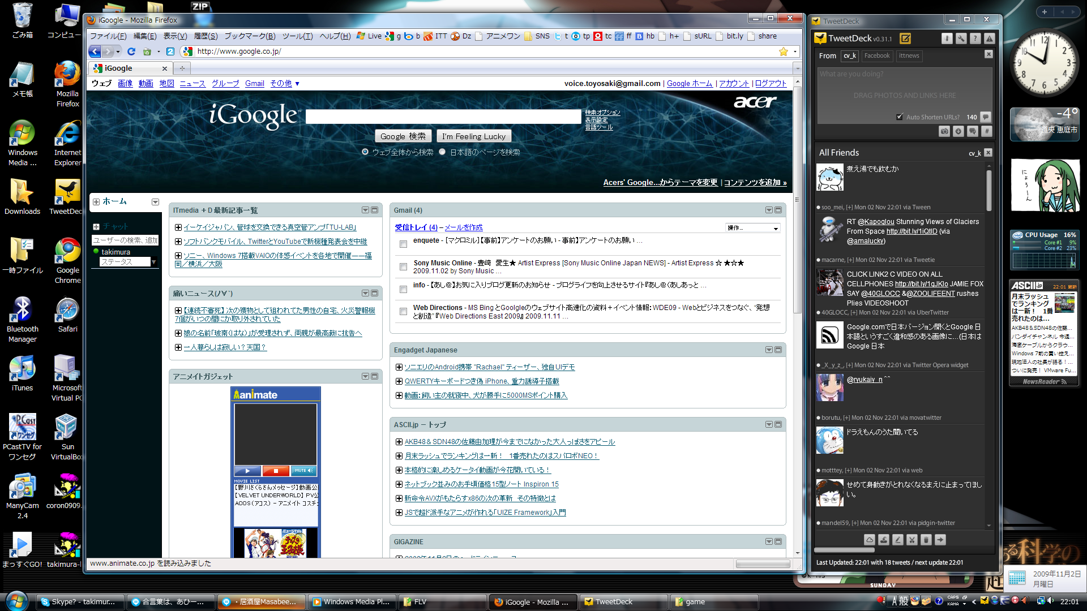Screen dimensions: 1087x611
Task: Click I'm Feeling Lucky button
Action: click(x=474, y=136)
